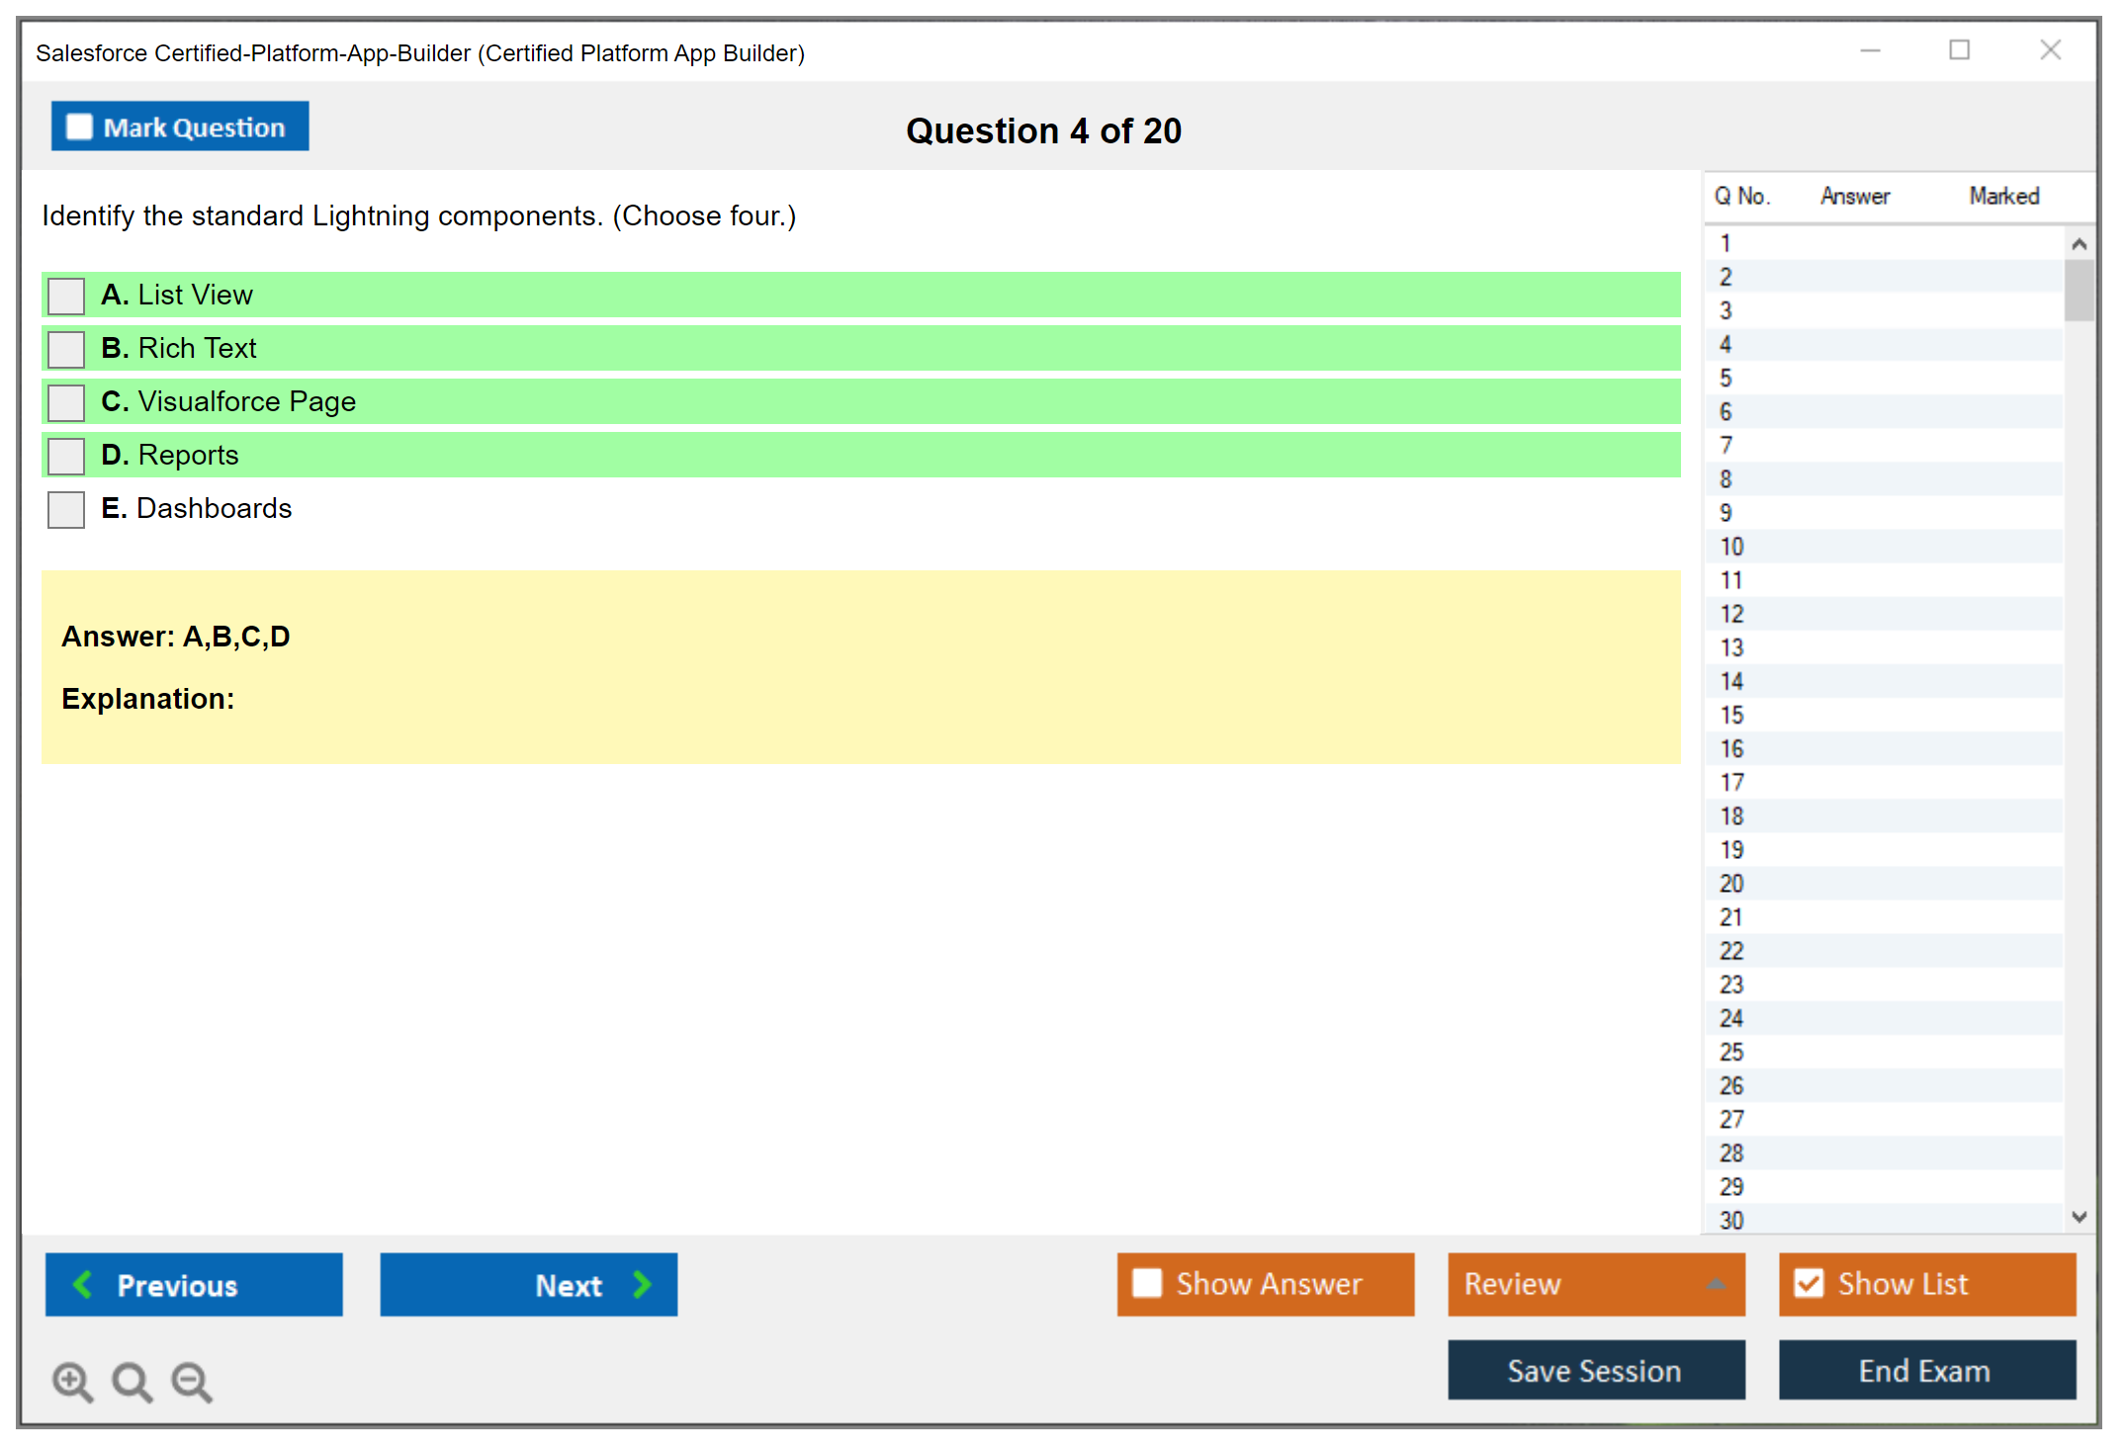Click the green left arrow on Previous

83,1284
